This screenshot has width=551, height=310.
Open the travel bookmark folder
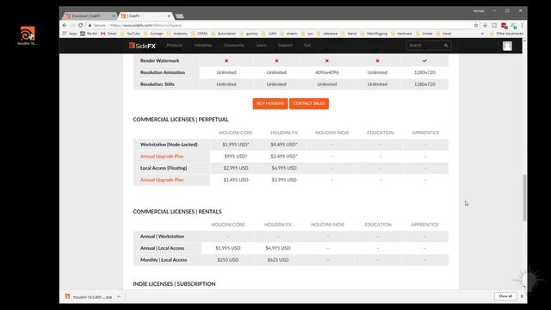(x=443, y=34)
